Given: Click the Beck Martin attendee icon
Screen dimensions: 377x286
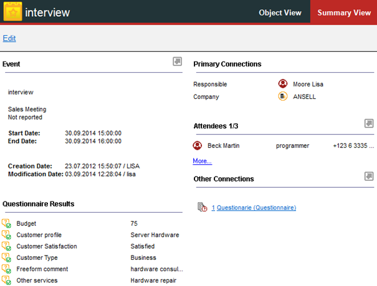Looking at the screenshot, I should (x=198, y=145).
